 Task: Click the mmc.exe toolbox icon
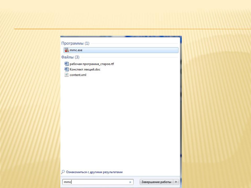tap(67, 50)
